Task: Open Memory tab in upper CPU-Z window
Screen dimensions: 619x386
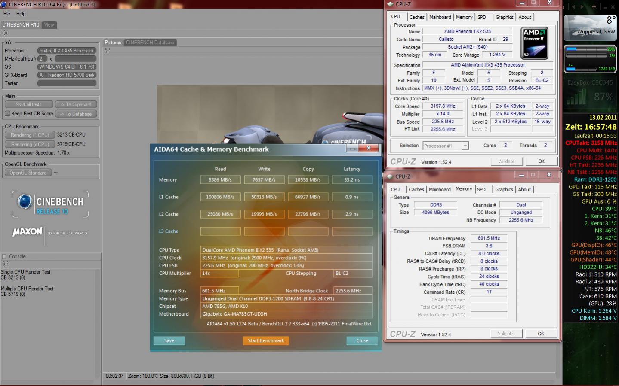Action: tap(464, 17)
